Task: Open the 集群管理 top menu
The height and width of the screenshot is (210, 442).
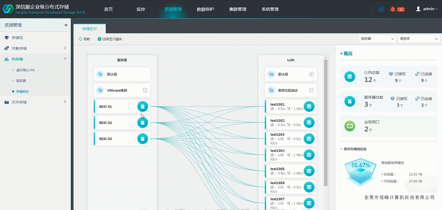Action: pyautogui.click(x=238, y=9)
